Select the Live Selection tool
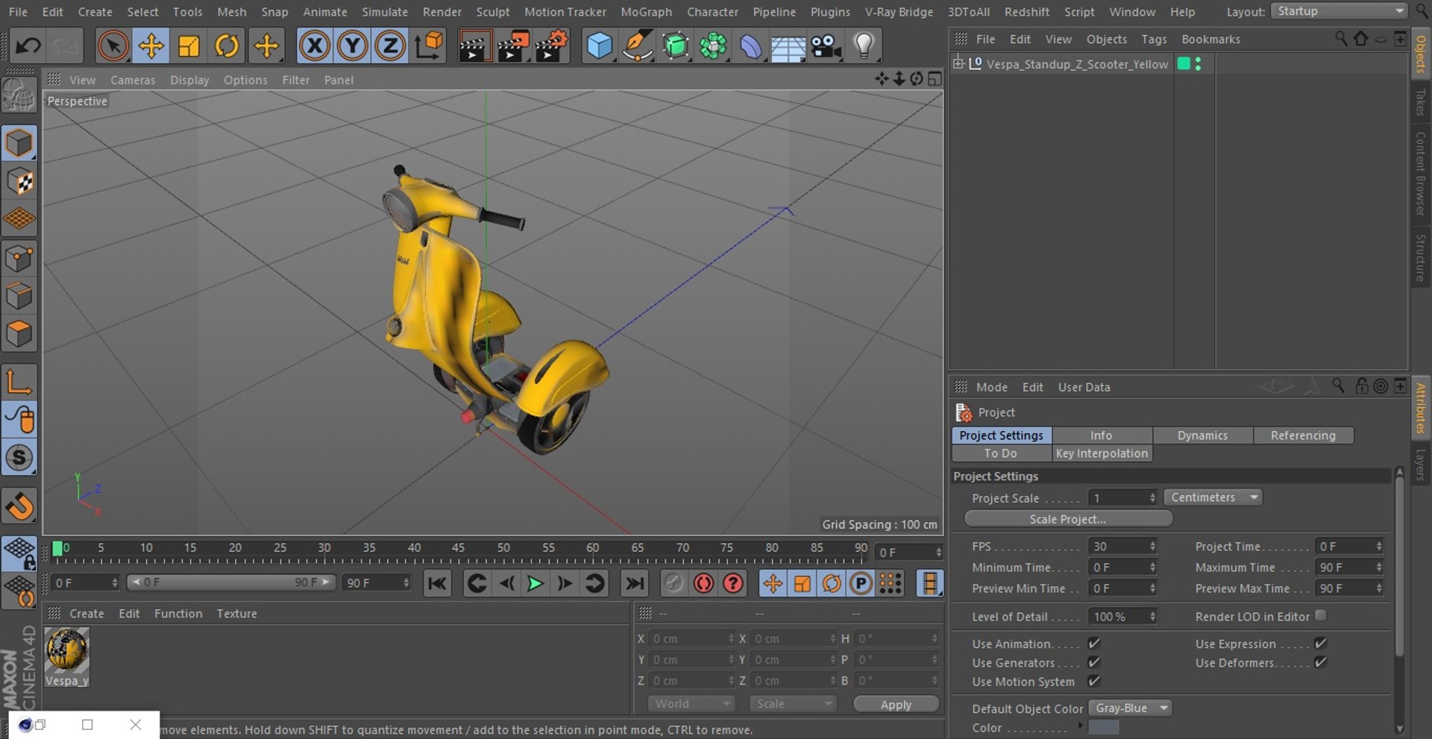The width and height of the screenshot is (1432, 739). [113, 46]
